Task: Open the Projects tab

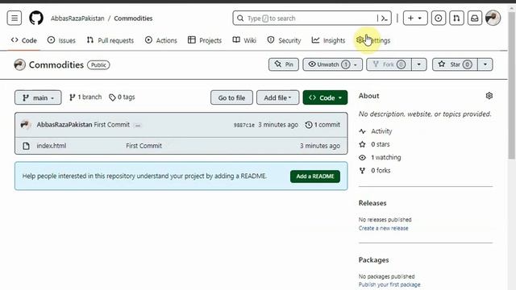Action: tap(205, 40)
